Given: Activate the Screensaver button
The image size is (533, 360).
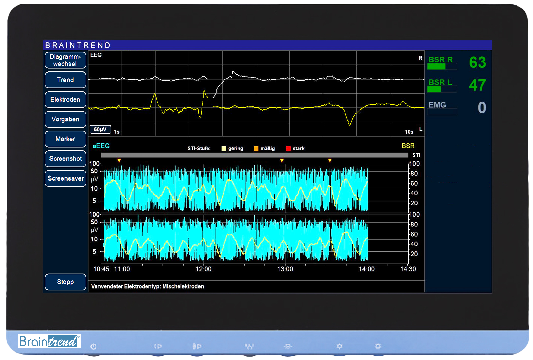Looking at the screenshot, I should pyautogui.click(x=65, y=178).
